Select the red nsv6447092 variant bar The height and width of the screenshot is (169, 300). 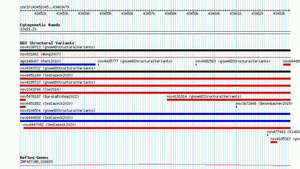157,128
